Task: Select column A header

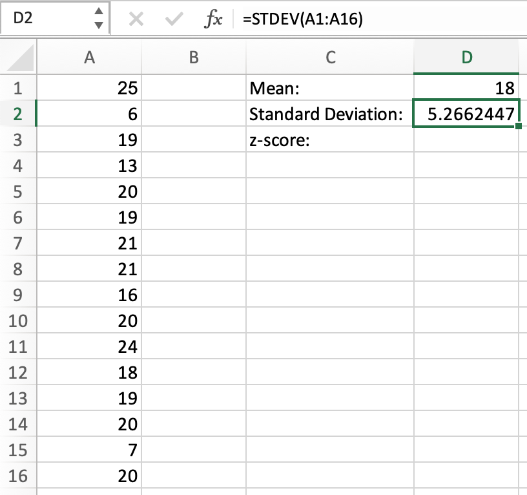Action: coord(90,58)
